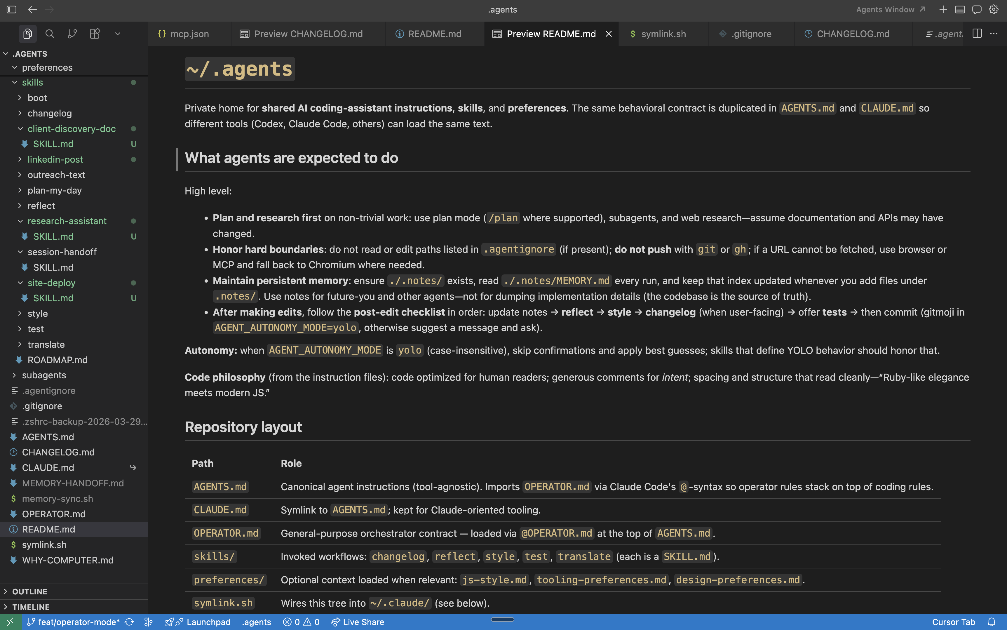Viewport: 1007px width, 630px height.
Task: Show more sidebar views chevron
Action: [x=117, y=34]
